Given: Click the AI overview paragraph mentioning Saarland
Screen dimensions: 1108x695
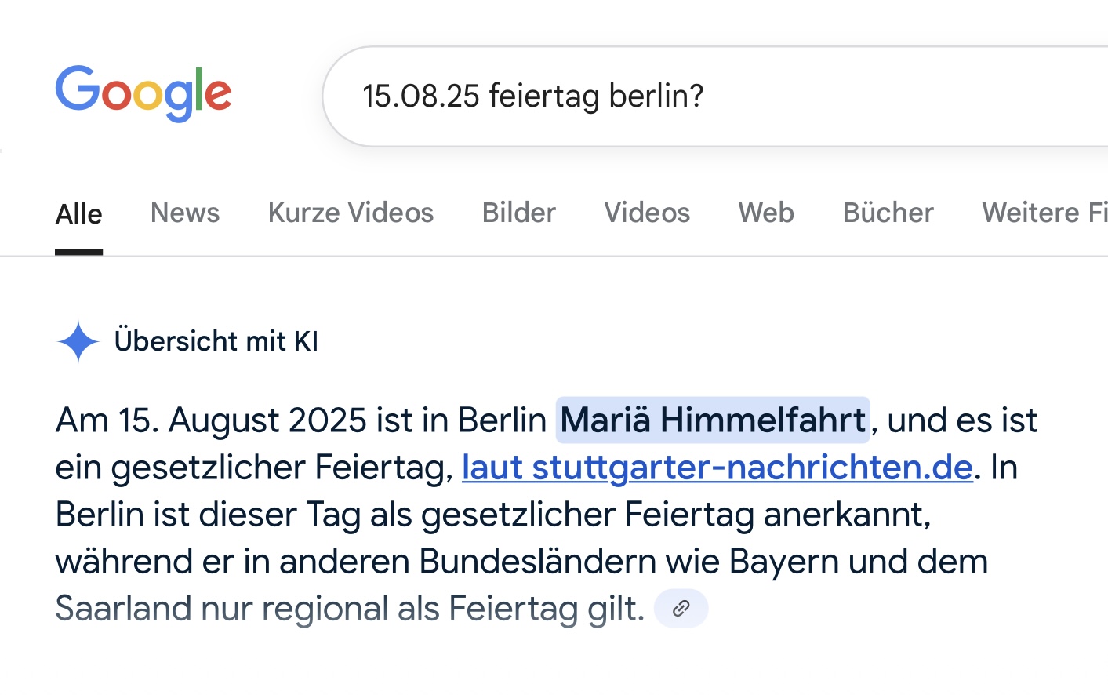Looking at the screenshot, I should [547, 515].
